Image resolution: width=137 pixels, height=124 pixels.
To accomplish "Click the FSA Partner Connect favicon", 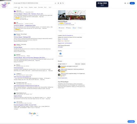I will pos(15,83).
